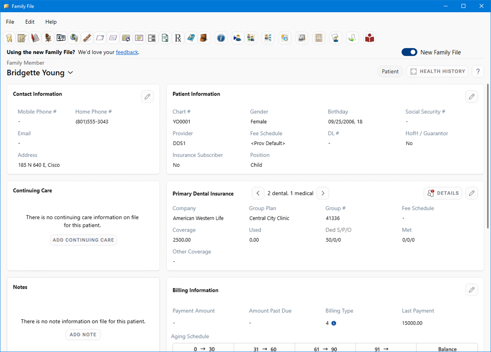Expand the Bridgette Young family member dropdown
Viewport: 491px width, 352px height.
(70, 73)
